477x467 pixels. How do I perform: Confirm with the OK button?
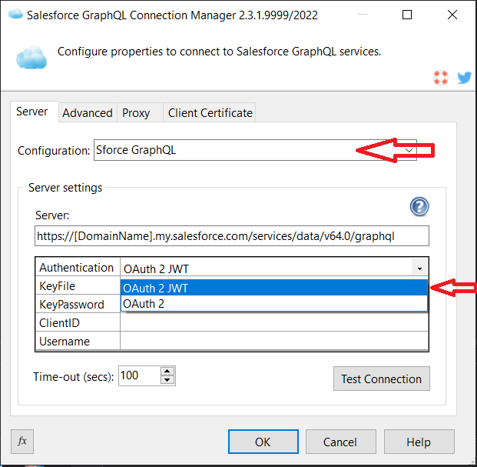(x=263, y=442)
